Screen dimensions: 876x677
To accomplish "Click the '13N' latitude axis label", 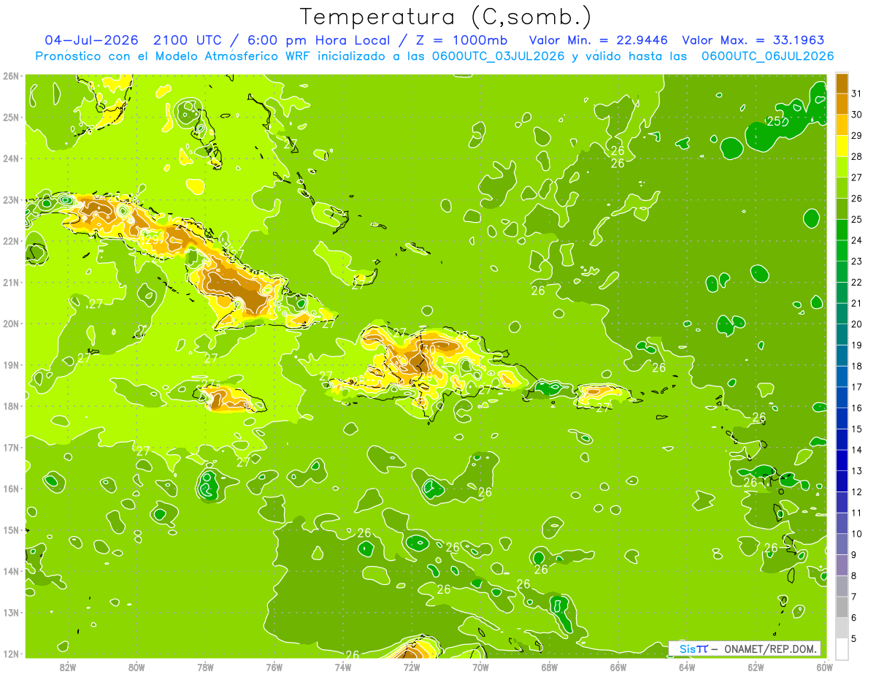I will [11, 612].
